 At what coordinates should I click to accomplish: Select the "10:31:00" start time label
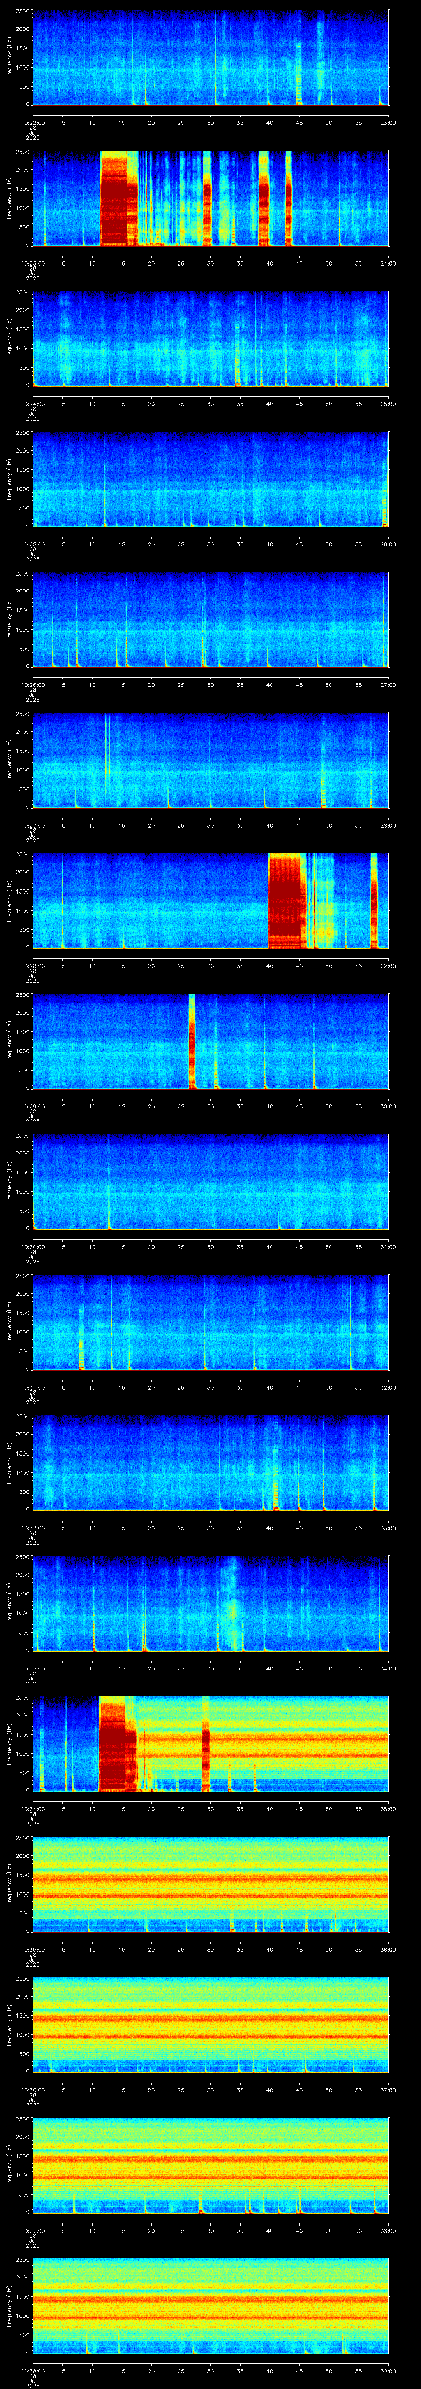pyautogui.click(x=32, y=1387)
